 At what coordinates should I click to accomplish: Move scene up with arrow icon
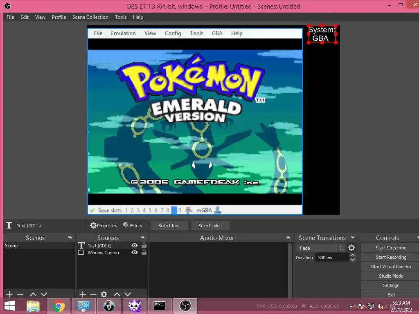(x=33, y=294)
